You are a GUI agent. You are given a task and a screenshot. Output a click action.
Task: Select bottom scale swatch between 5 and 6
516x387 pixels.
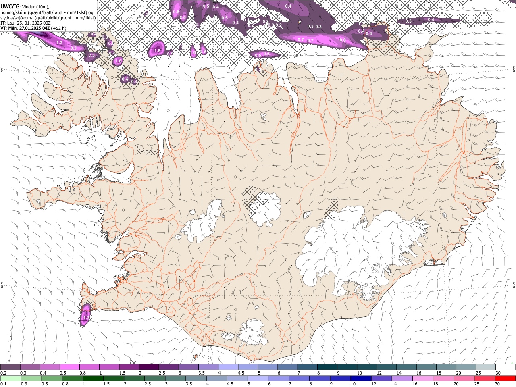pos(258,378)
